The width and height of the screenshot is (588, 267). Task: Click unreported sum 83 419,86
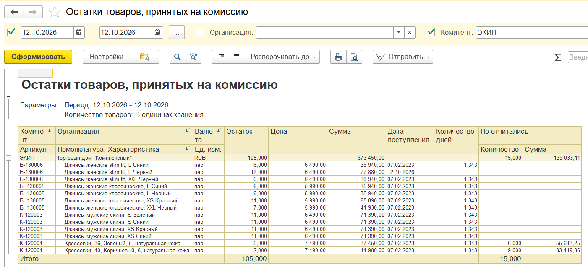(552, 250)
